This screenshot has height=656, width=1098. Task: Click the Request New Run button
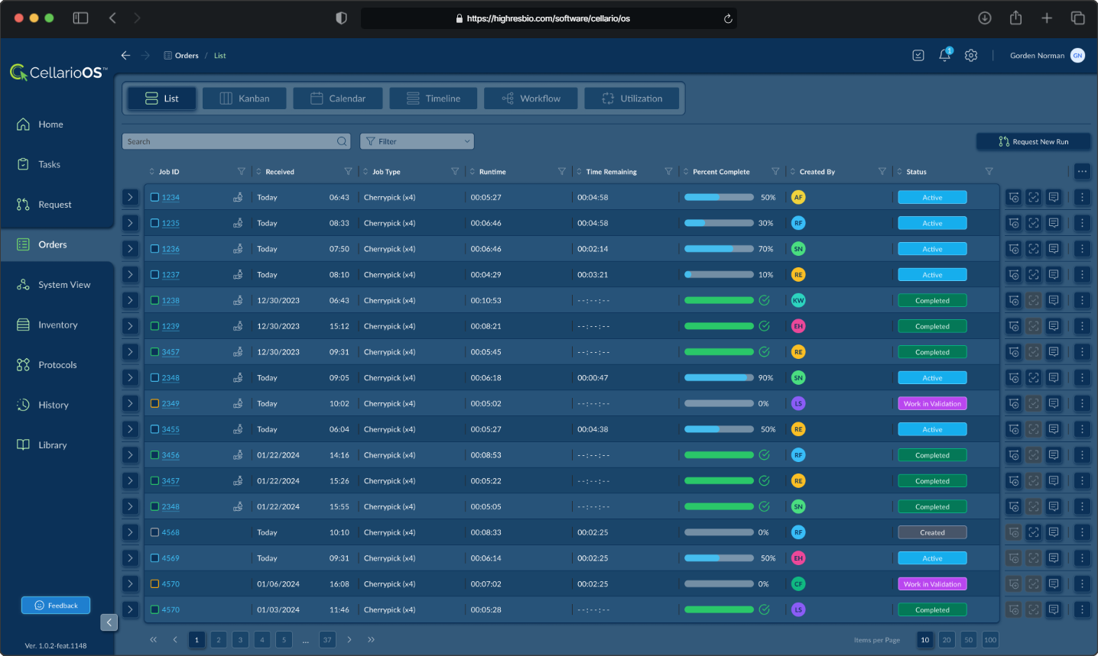(x=1033, y=141)
